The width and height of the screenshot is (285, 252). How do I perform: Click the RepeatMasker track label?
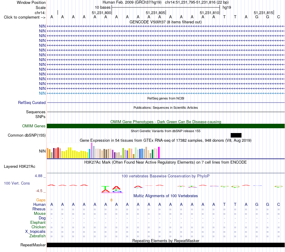point(33,245)
